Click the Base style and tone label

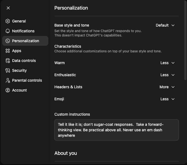(x=72, y=25)
